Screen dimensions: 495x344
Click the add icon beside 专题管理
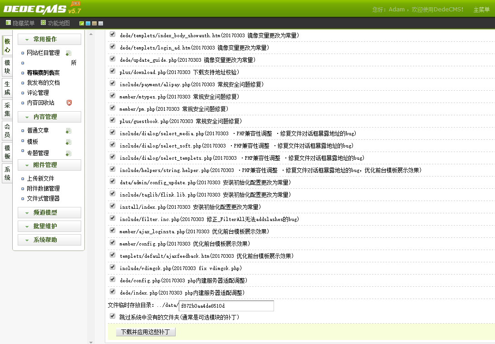tap(69, 154)
